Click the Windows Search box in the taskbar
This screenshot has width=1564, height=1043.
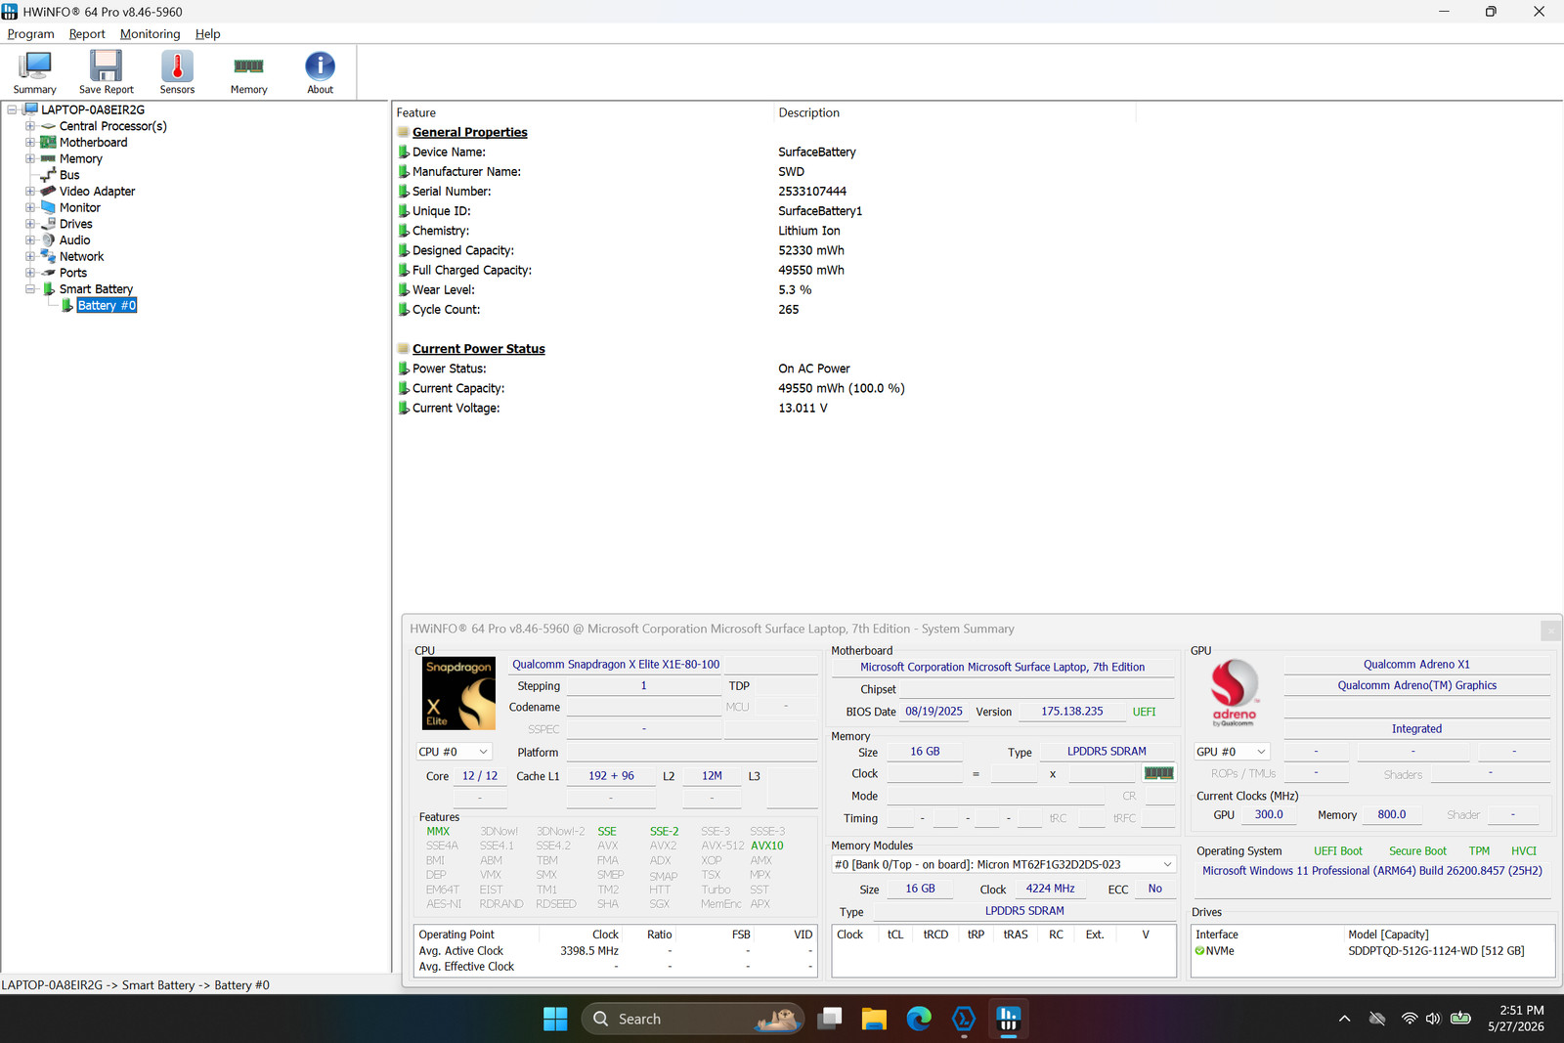coord(693,1019)
